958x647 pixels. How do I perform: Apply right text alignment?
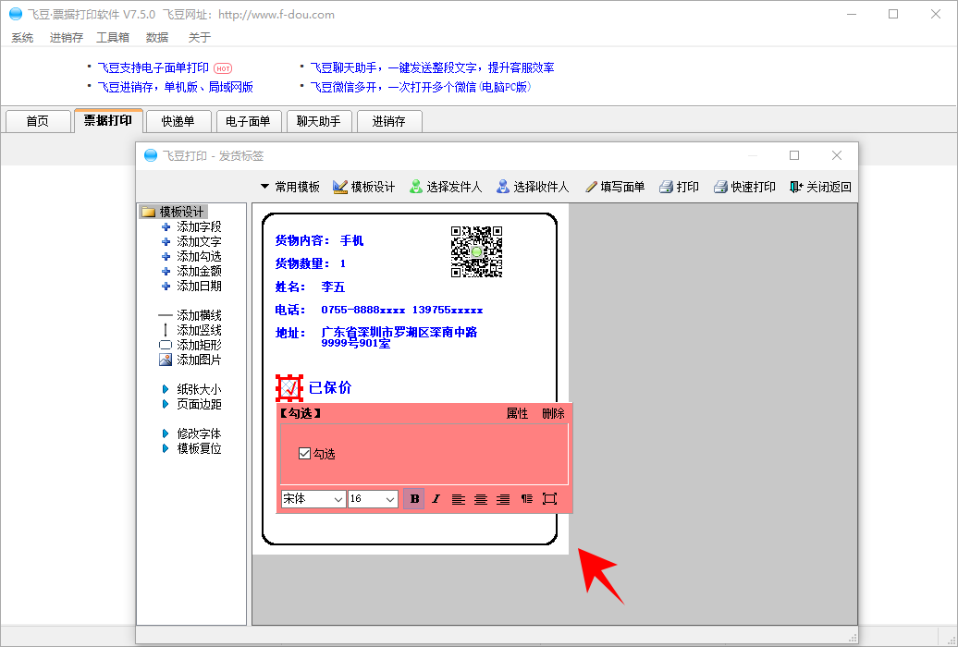[503, 499]
